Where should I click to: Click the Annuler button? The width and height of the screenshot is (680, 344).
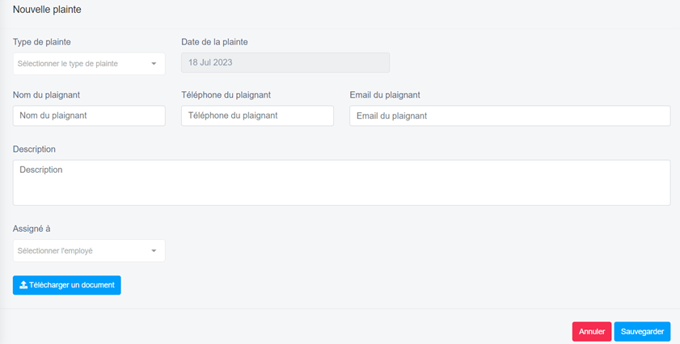[x=592, y=332]
